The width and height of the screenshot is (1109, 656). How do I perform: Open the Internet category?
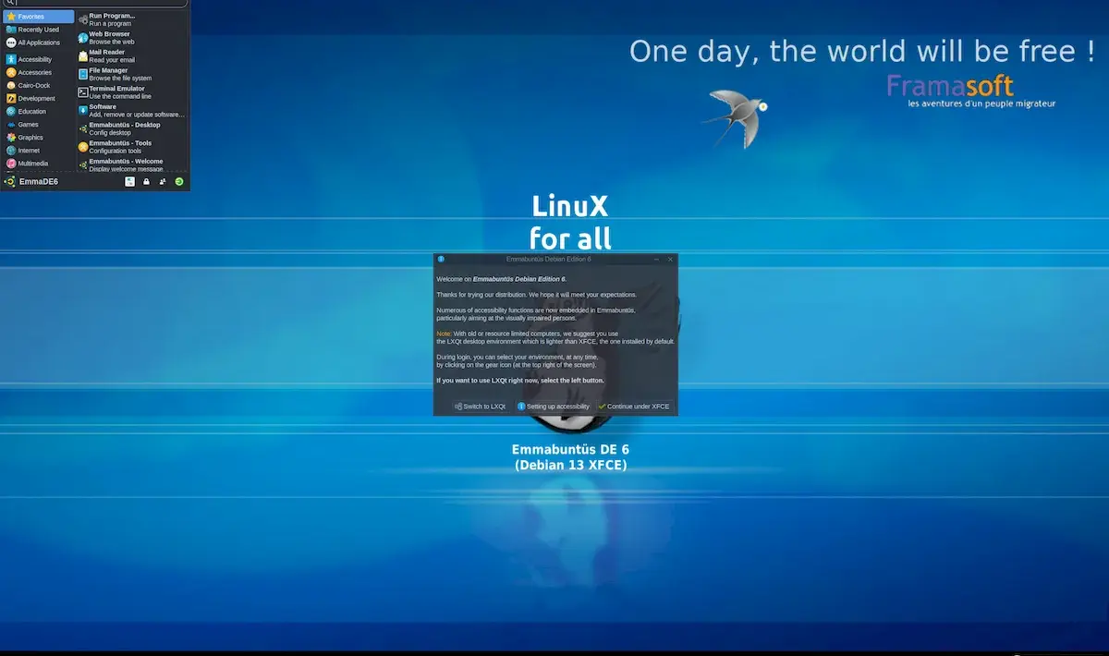[39, 150]
